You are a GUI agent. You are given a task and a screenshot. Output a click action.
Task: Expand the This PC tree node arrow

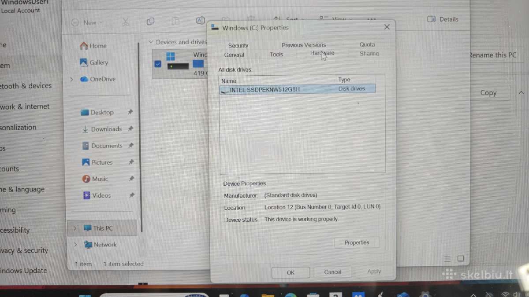point(75,228)
